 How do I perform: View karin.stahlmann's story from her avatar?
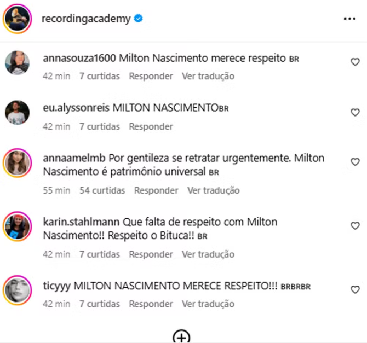tap(17, 226)
